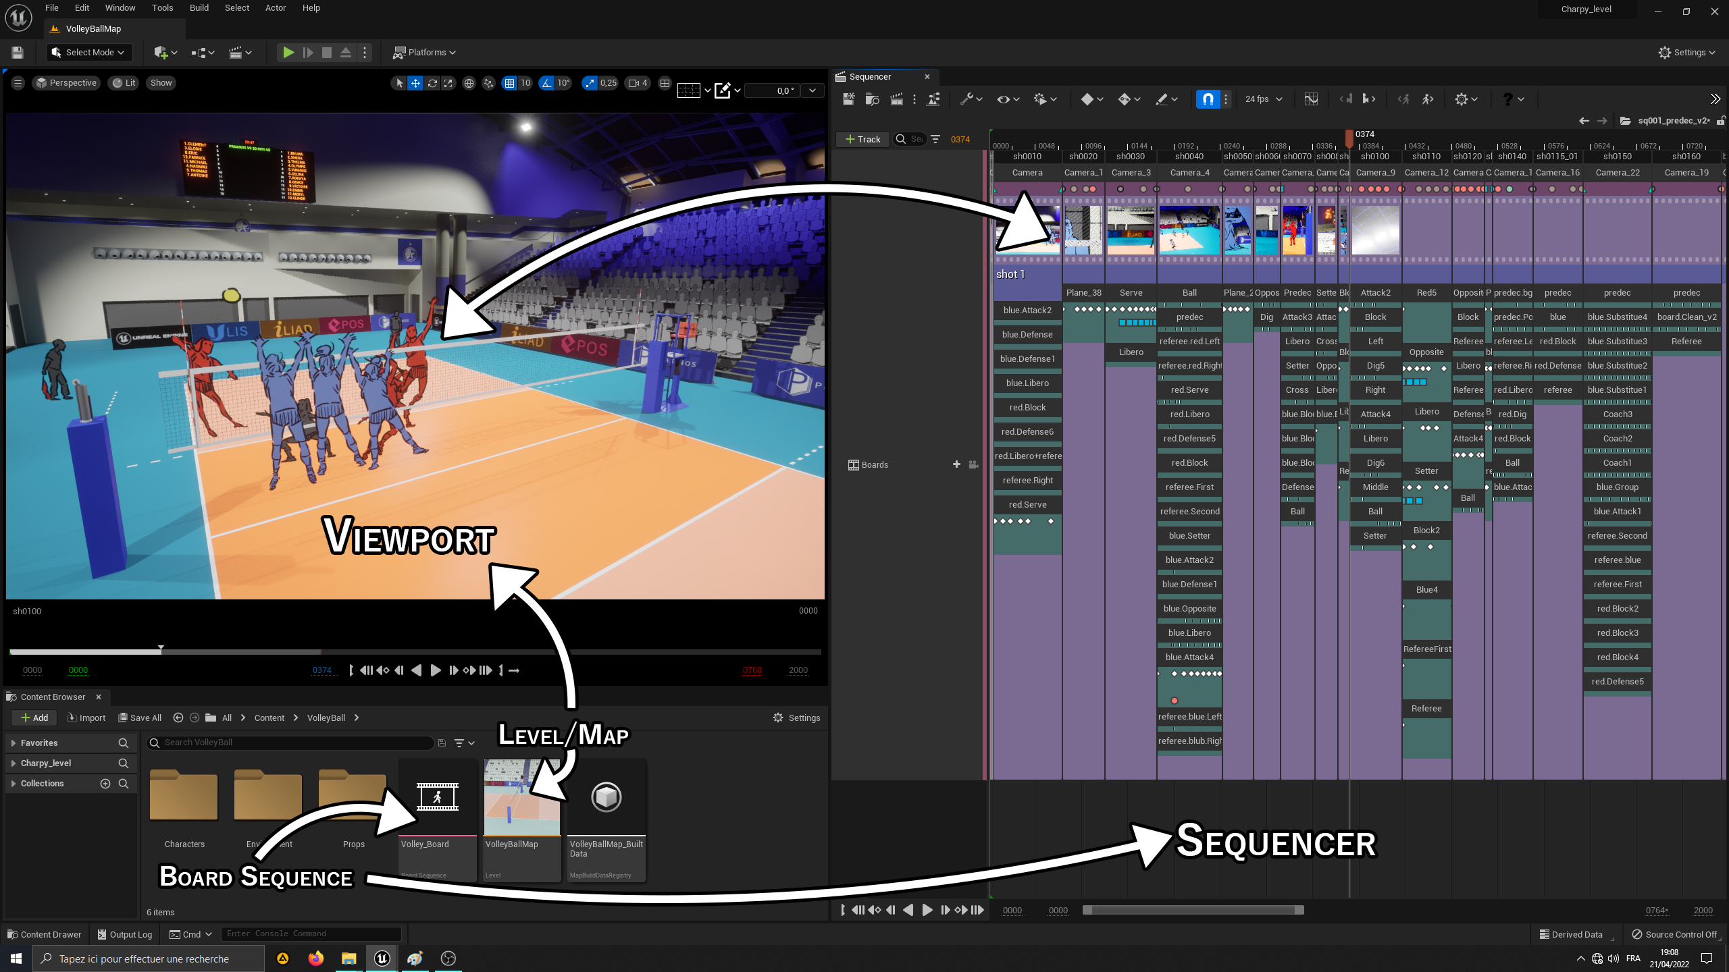Open the Build menu
Screen dimensions: 1729x972
[x=199, y=8]
